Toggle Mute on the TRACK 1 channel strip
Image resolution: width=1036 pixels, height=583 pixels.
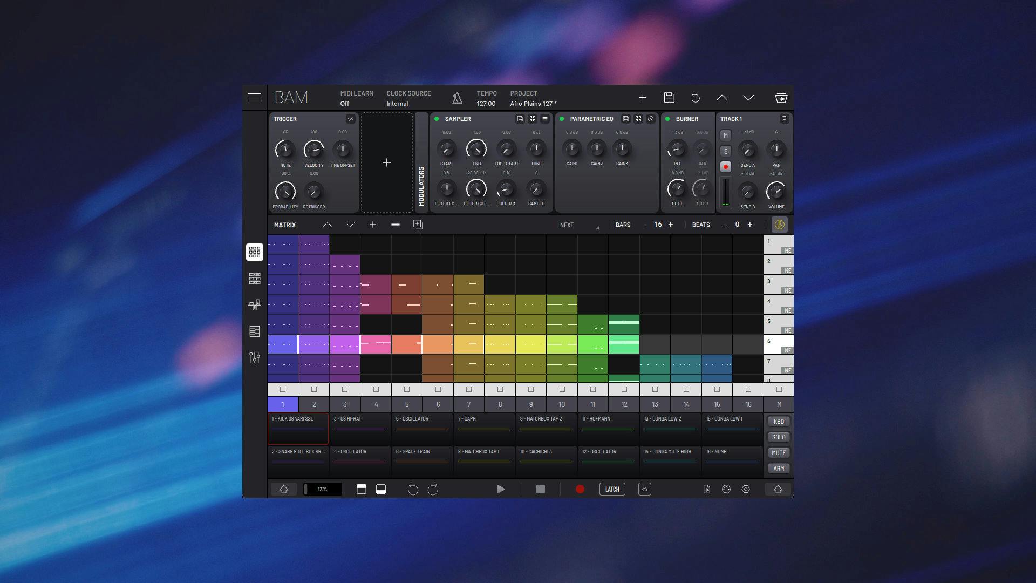726,136
